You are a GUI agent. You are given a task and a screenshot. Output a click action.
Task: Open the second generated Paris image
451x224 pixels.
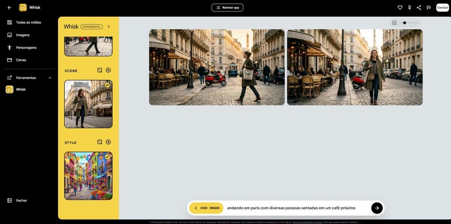coord(355,67)
